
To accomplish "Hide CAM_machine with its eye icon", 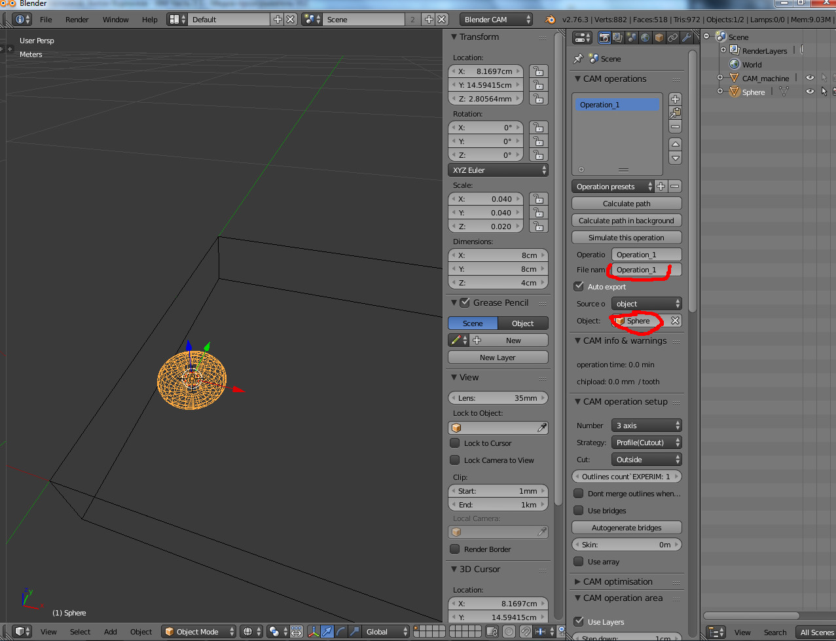I will pyautogui.click(x=810, y=79).
